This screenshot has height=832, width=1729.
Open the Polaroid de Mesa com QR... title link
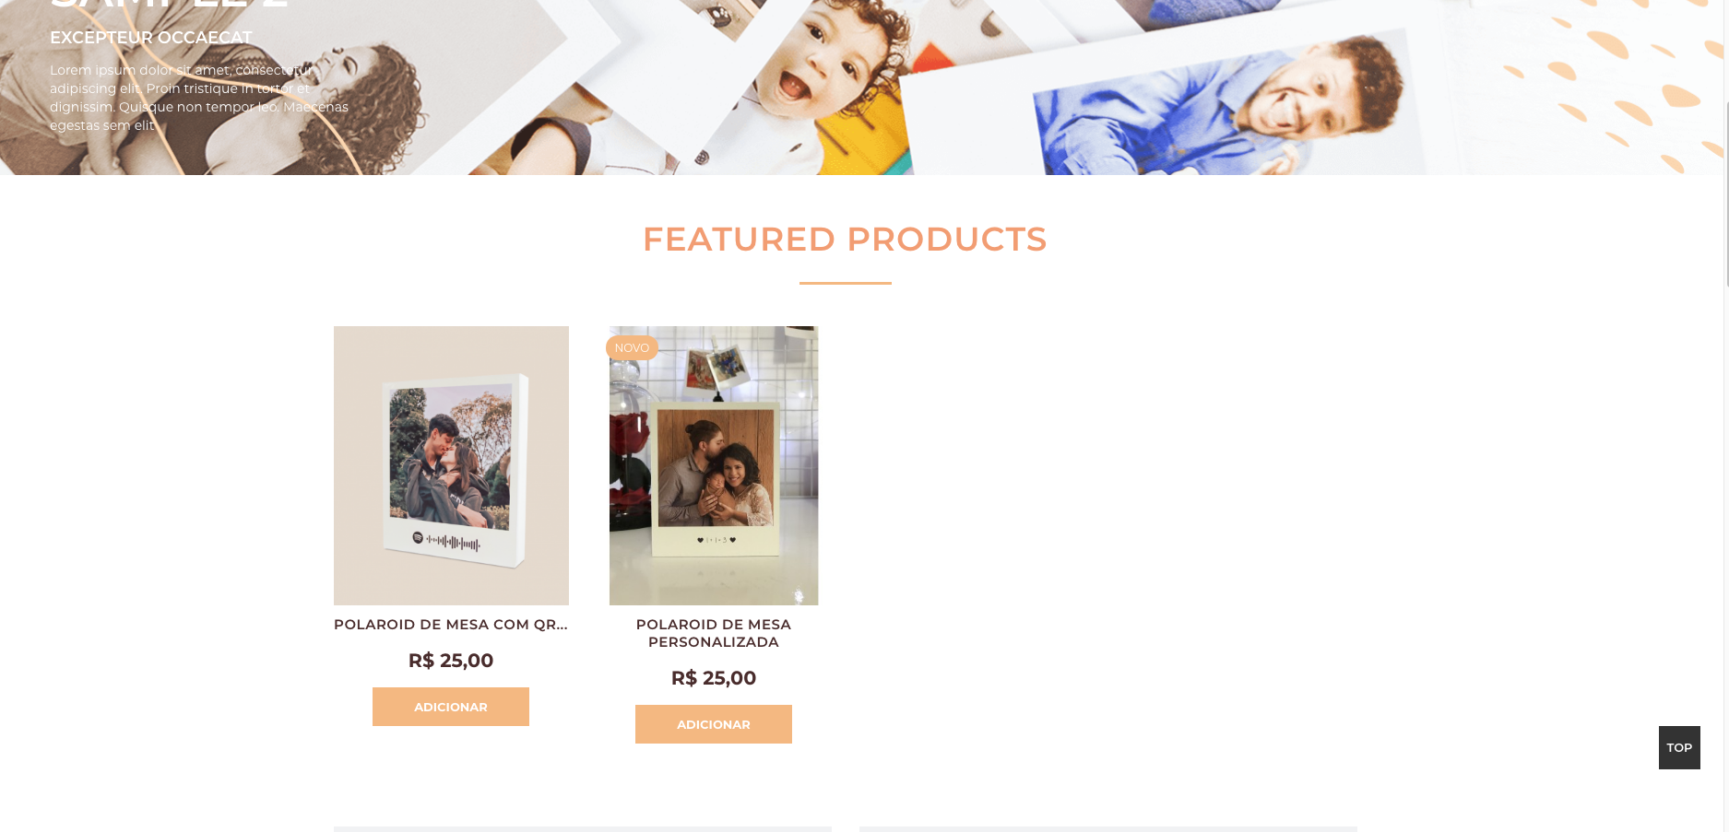451,625
